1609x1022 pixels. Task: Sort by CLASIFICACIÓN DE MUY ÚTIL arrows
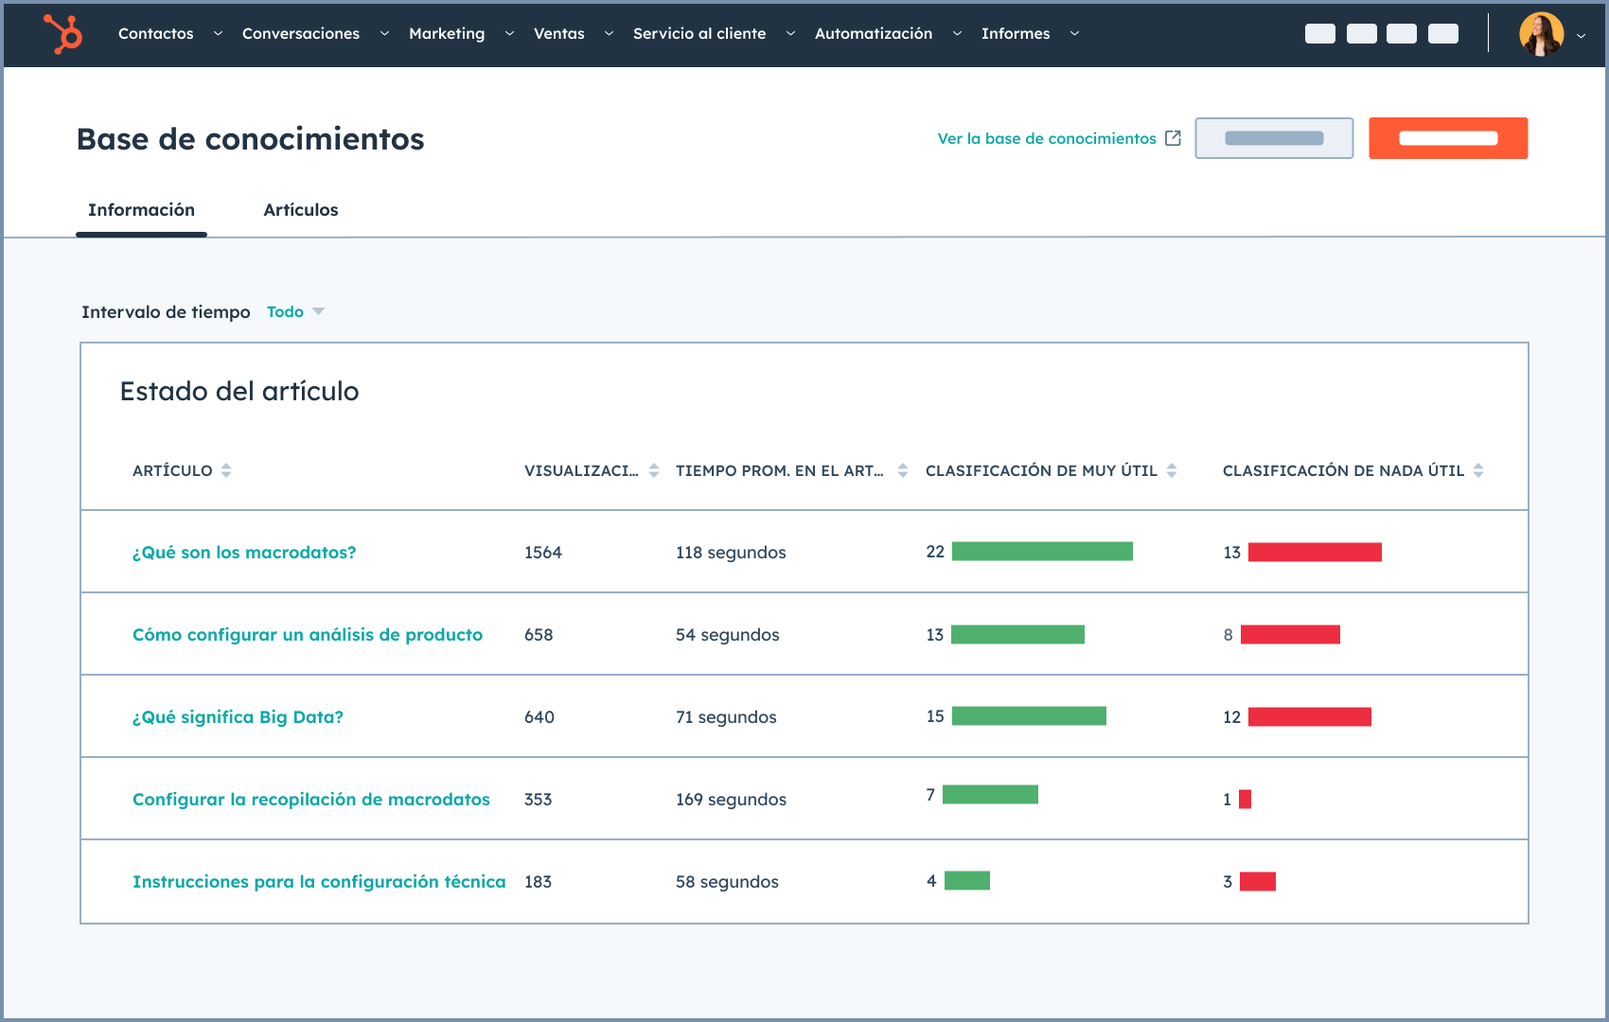pyautogui.click(x=1172, y=470)
